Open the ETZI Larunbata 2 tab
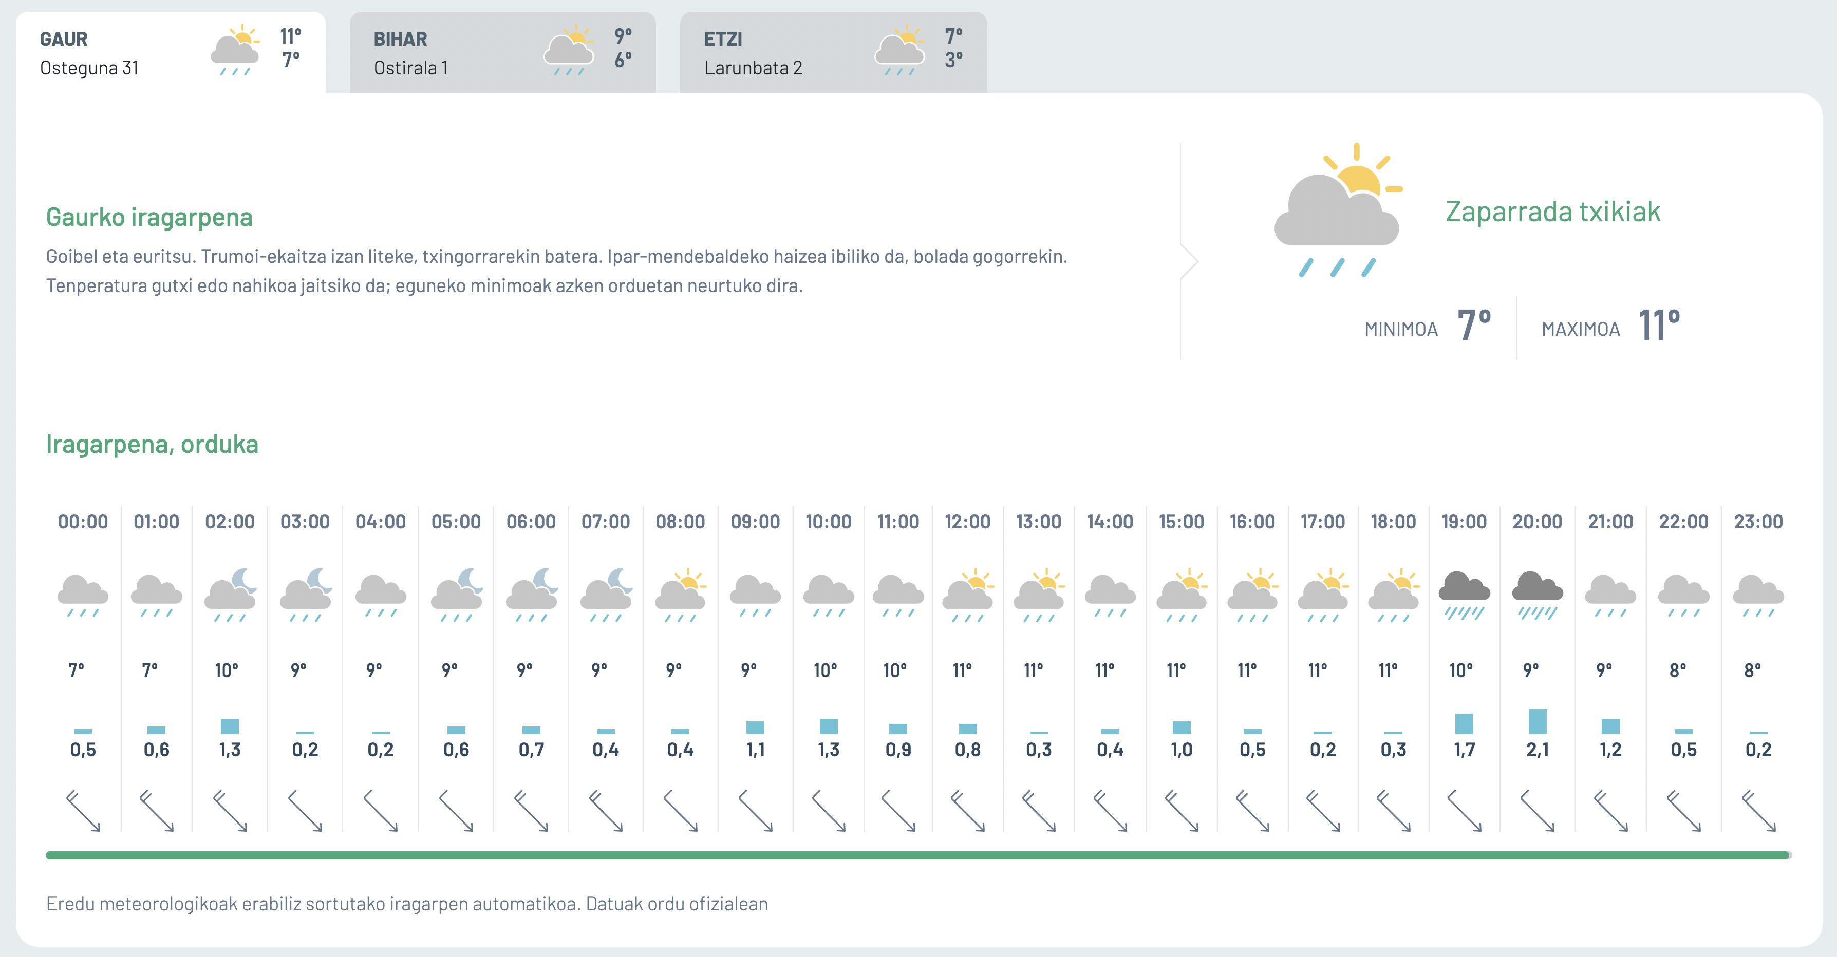 click(833, 53)
